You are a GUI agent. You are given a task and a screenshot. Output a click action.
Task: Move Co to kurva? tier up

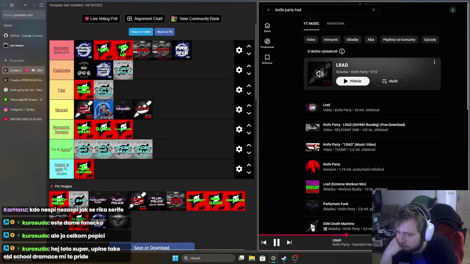(249, 145)
